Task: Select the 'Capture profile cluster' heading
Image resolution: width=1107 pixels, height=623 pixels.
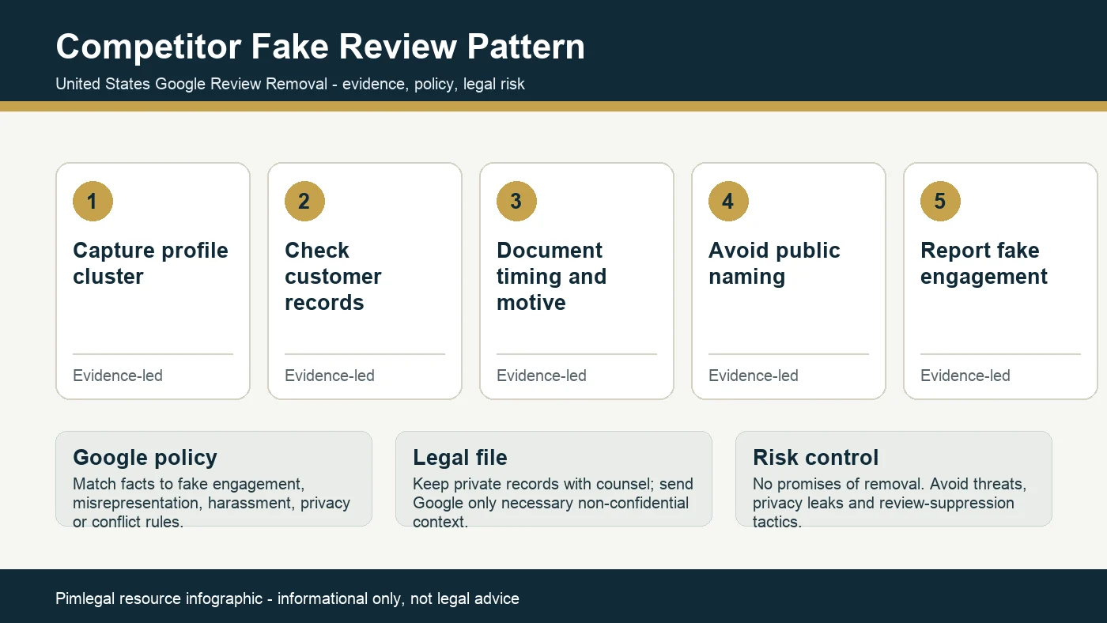Action: point(150,263)
